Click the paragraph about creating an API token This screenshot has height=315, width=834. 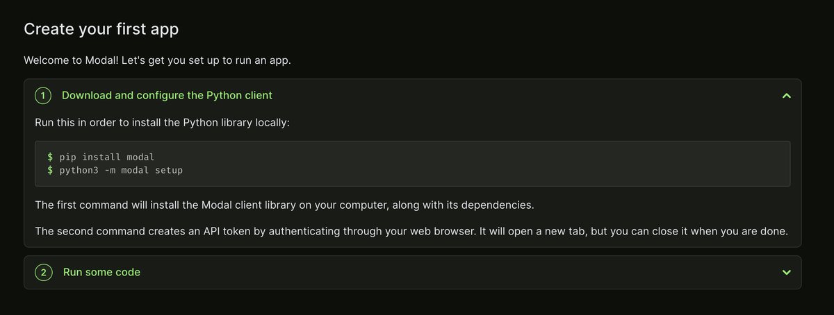pyautogui.click(x=411, y=231)
